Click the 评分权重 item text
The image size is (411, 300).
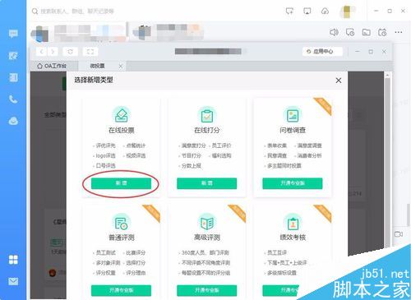coord(105,273)
